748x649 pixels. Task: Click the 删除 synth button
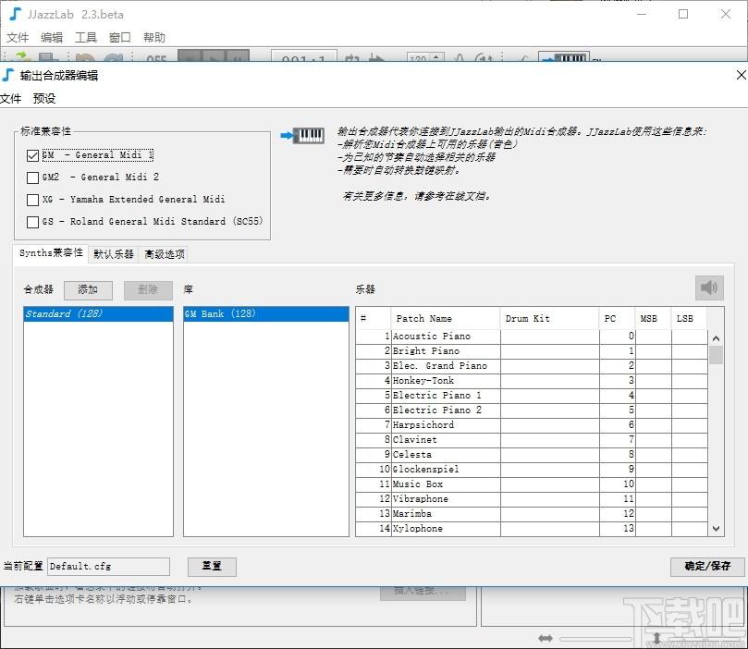(148, 290)
